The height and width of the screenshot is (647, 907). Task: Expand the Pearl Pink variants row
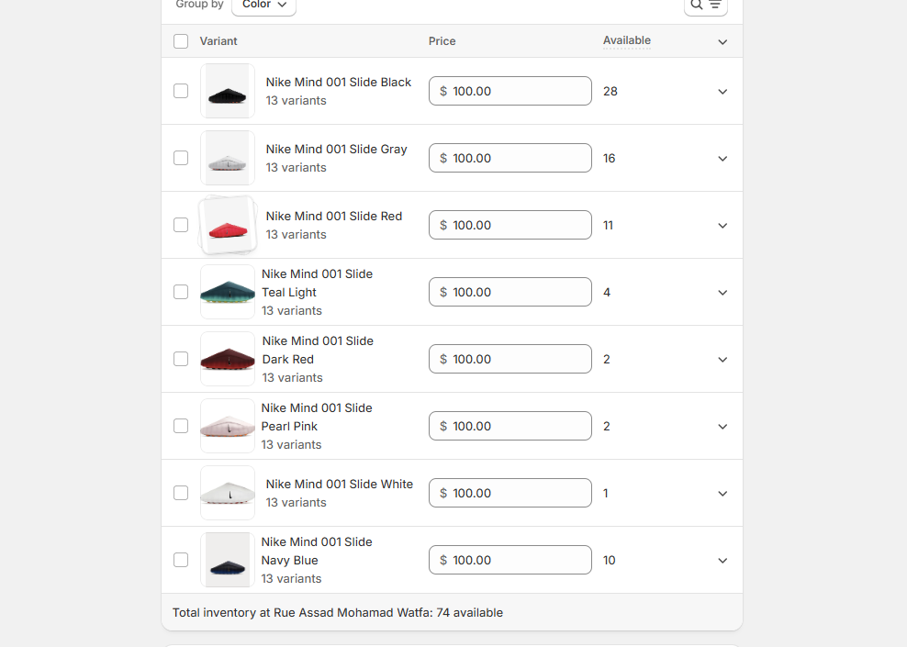click(x=722, y=427)
